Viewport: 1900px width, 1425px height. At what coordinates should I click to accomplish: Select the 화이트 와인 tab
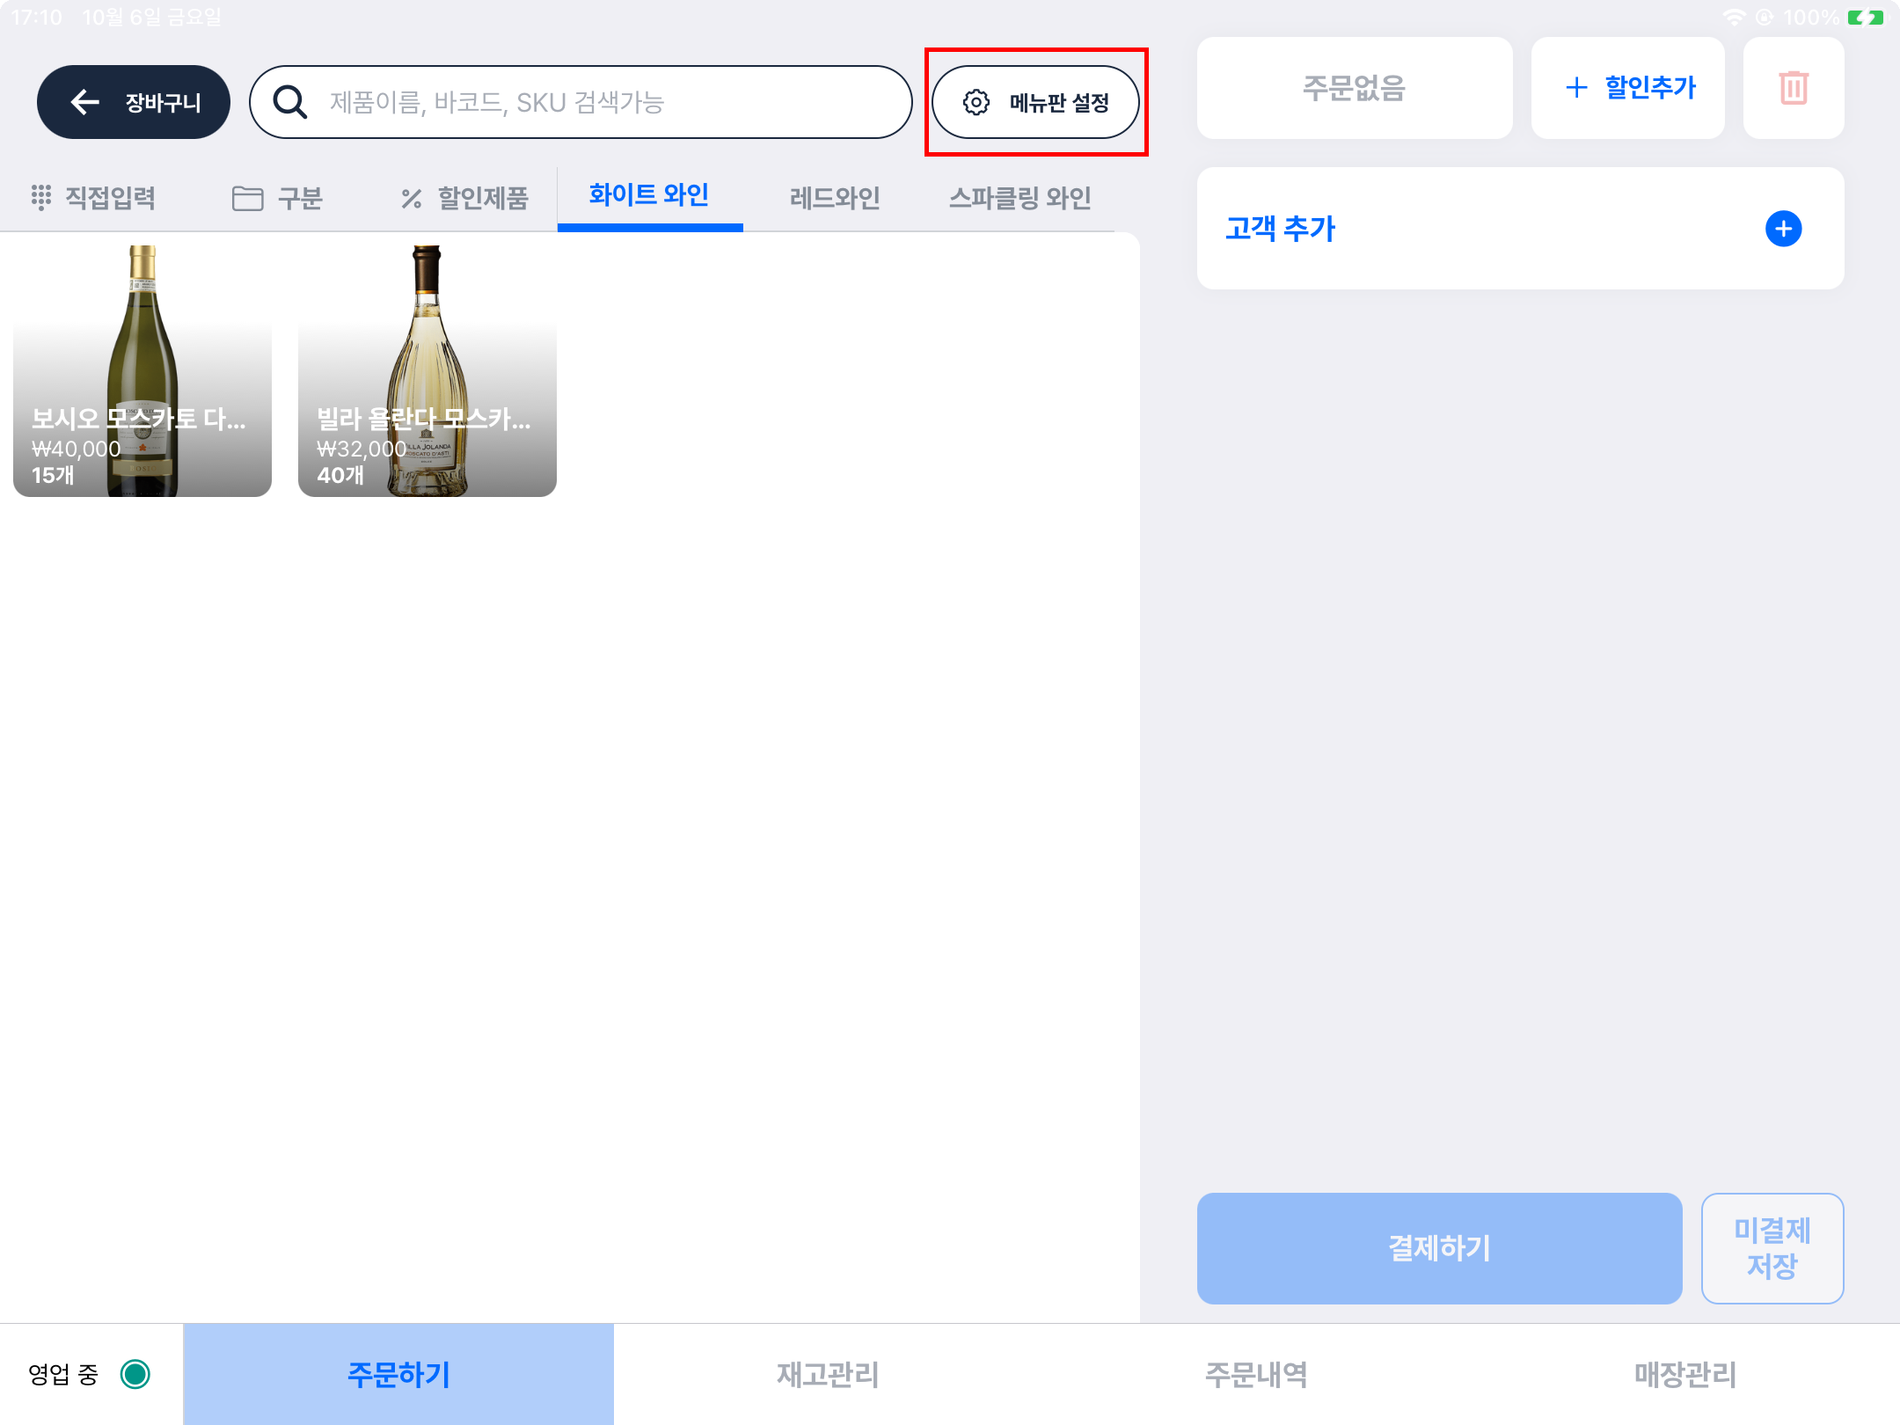click(x=649, y=195)
